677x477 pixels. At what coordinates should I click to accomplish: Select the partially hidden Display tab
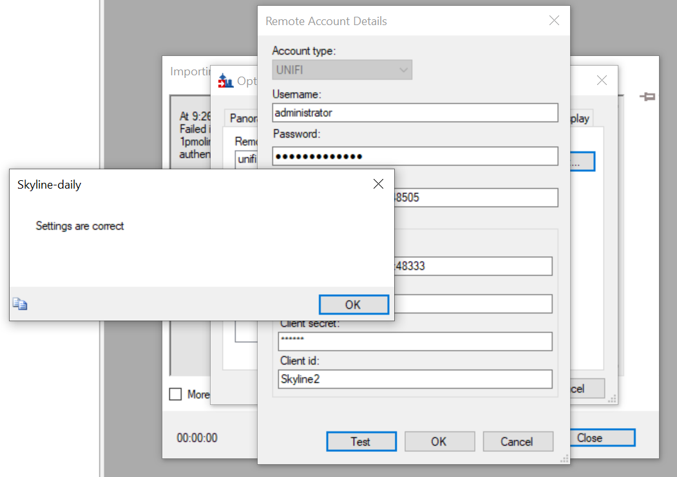click(580, 118)
